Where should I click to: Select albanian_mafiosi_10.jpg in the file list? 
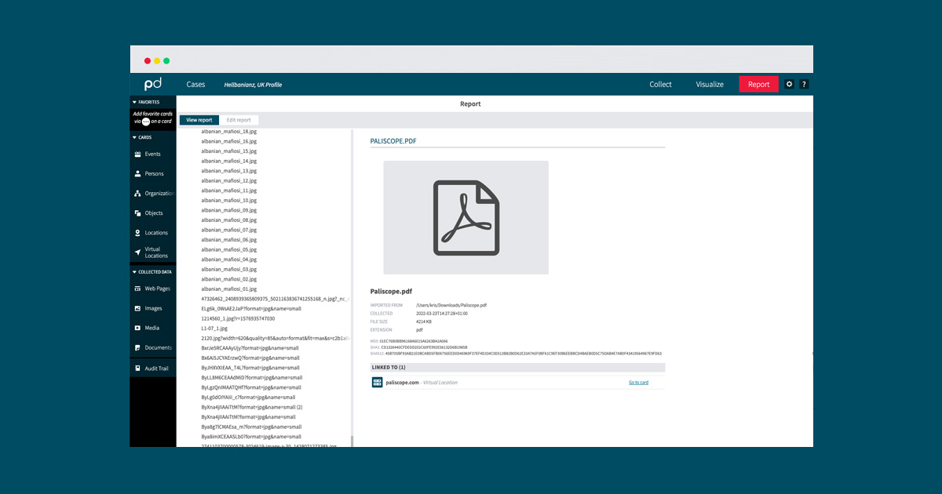pyautogui.click(x=229, y=201)
